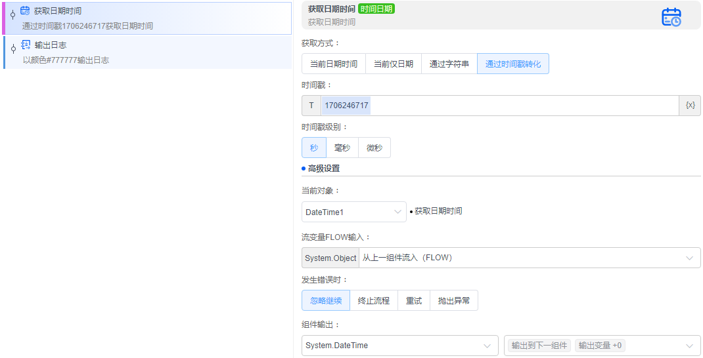
Task: Click the green 时间日期 category tag
Action: pyautogui.click(x=376, y=9)
